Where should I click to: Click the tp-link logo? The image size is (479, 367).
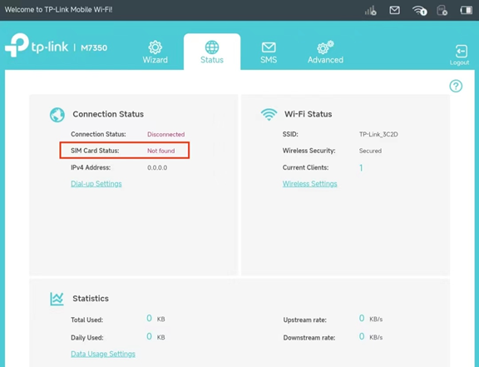pyautogui.click(x=37, y=46)
